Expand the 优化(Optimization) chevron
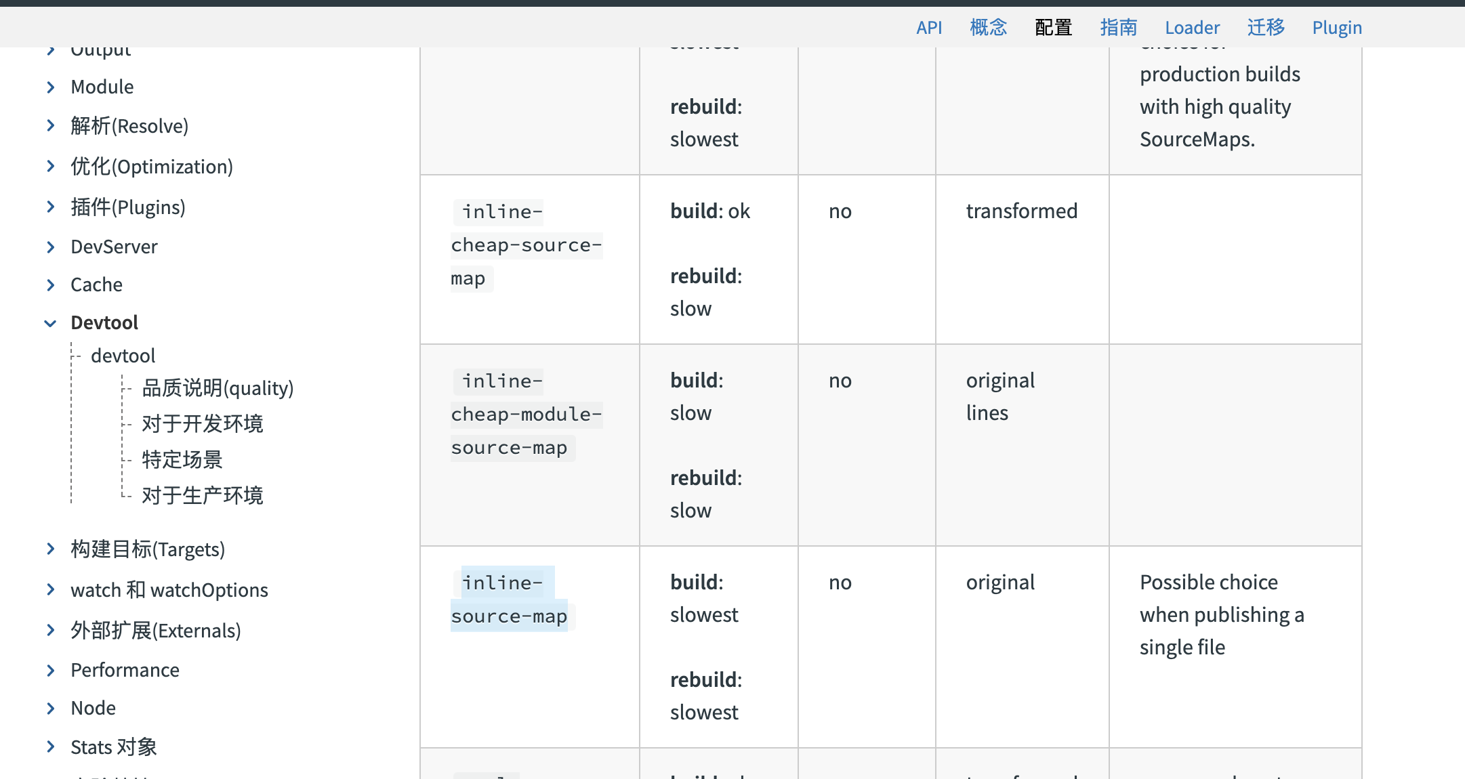1465x779 pixels. click(51, 167)
